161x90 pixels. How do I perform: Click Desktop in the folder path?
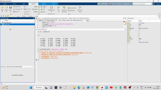coord(30,16)
